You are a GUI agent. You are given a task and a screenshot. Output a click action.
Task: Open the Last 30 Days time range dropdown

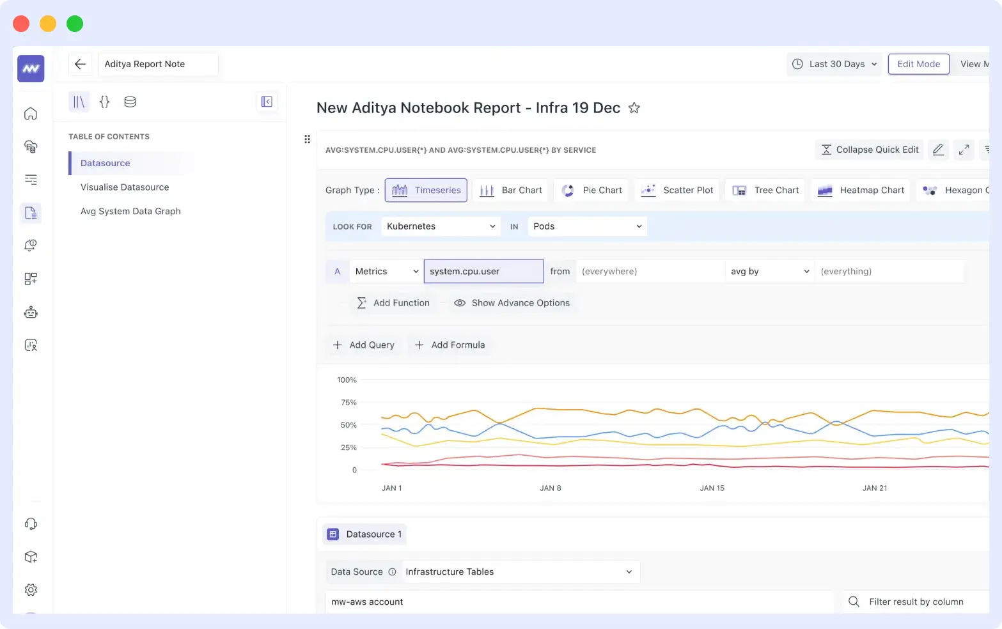[834, 64]
